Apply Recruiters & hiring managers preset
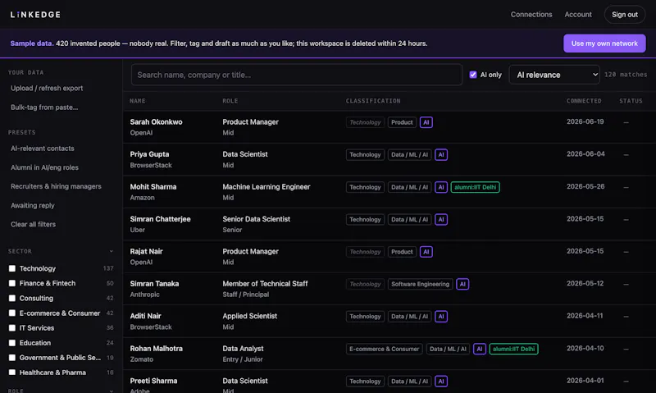The height and width of the screenshot is (393, 656). tap(56, 186)
